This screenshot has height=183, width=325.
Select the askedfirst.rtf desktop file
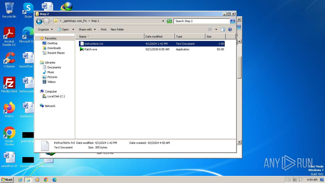(x=9, y=160)
